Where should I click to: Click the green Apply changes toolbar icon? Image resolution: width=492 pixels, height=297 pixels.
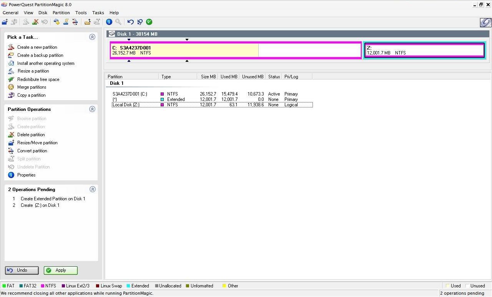[x=149, y=22]
